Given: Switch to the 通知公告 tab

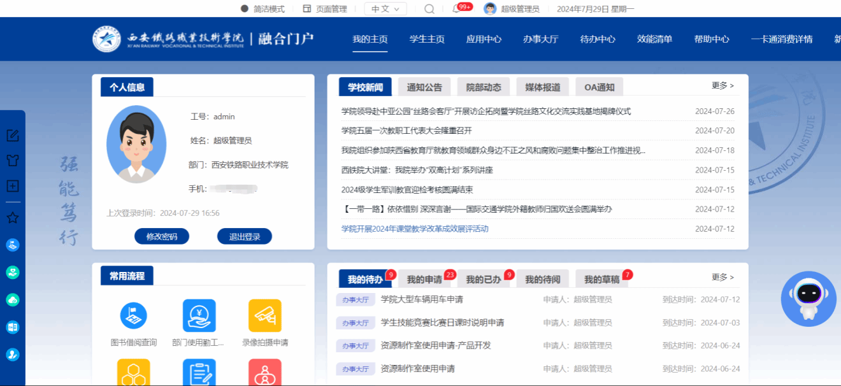Looking at the screenshot, I should [424, 87].
